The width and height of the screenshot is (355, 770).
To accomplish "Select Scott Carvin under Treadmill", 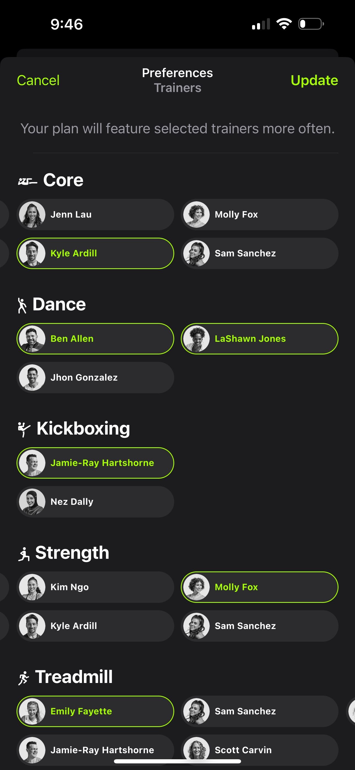I will point(260,750).
